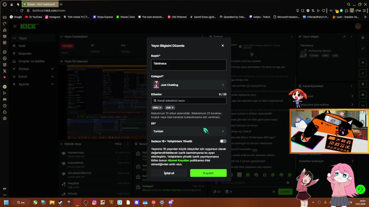This screenshot has height=207, width=369.
Task: Remove the chill tag chip
Action: pyautogui.click(x=173, y=108)
